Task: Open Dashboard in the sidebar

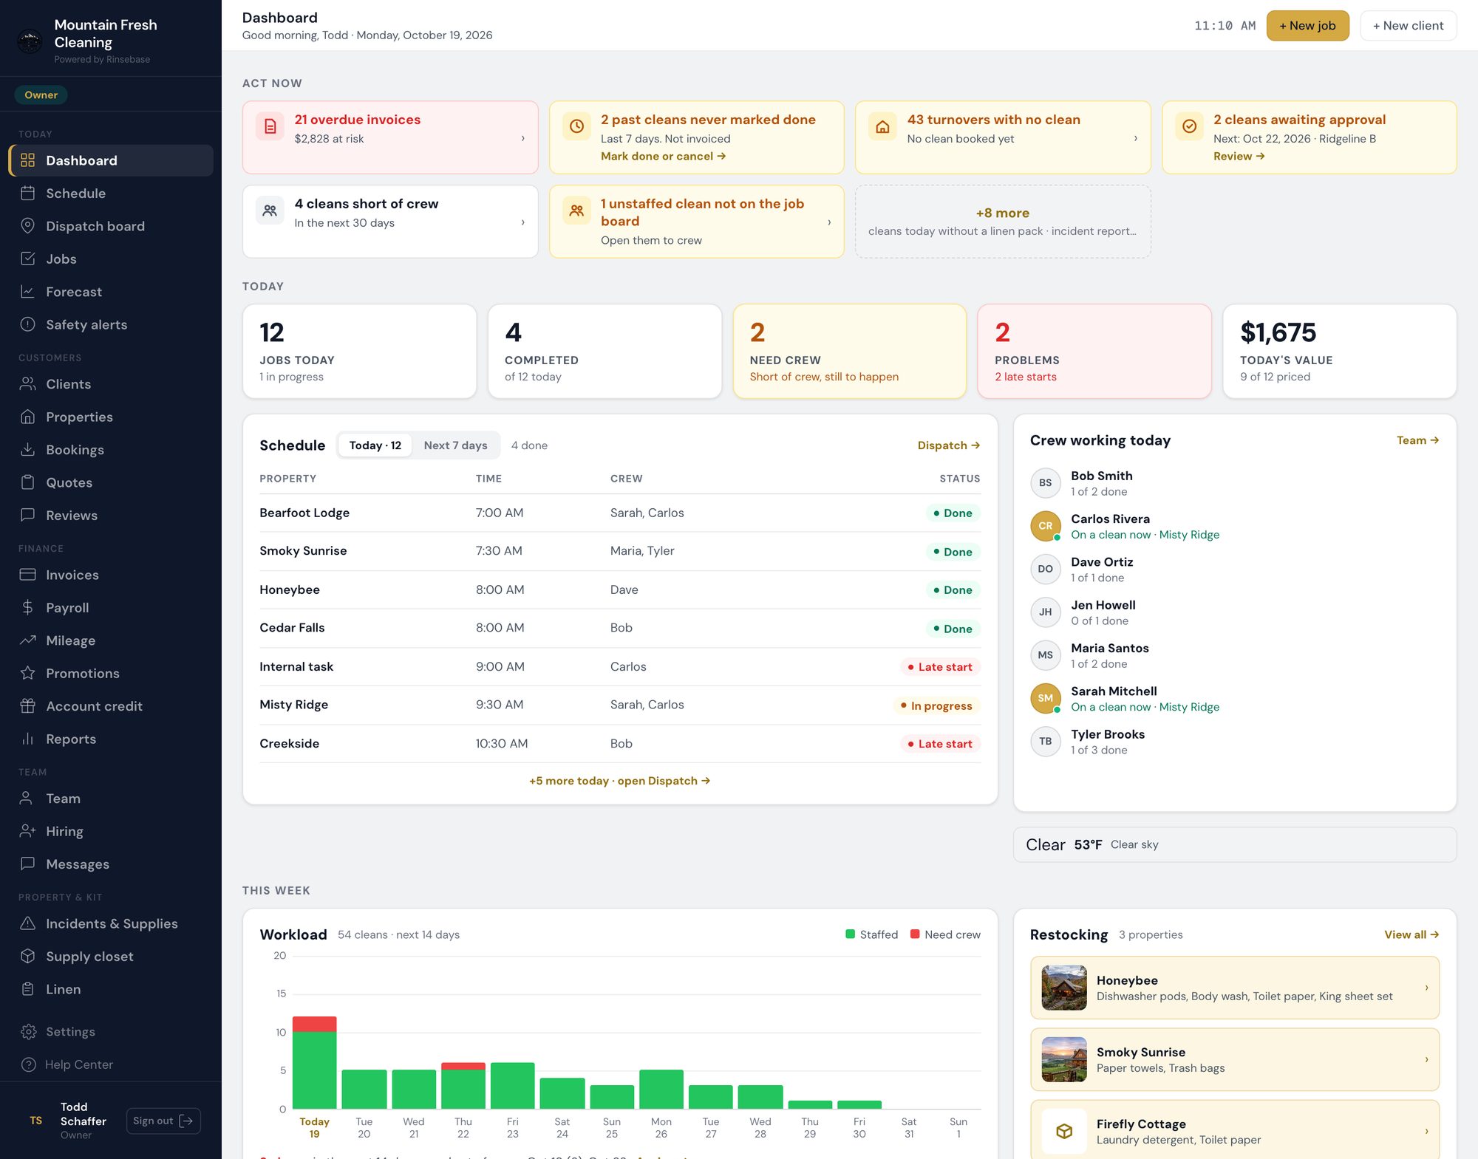Action: point(111,160)
